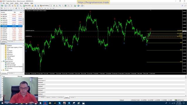187x105 pixels.
Task: Select the ZigZag indicator in Navigator
Action: point(9,58)
